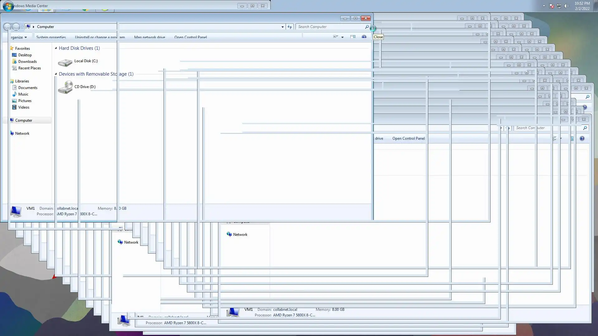Viewport: 598px width, 336px height.
Task: Click the search magnifier in Search Computer box
Action: 367,27
